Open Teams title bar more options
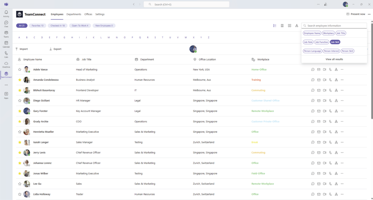The height and width of the screenshot is (200, 373). point(318,4)
